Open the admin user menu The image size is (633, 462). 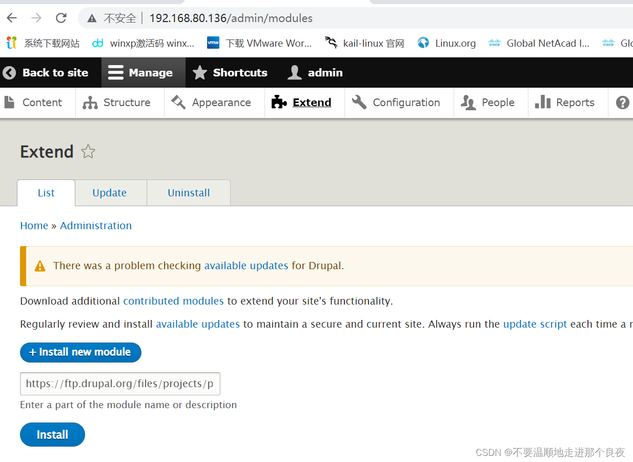pyautogui.click(x=315, y=73)
